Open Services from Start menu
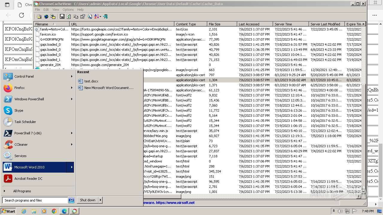This screenshot has height=215, width=383. (x=38, y=156)
